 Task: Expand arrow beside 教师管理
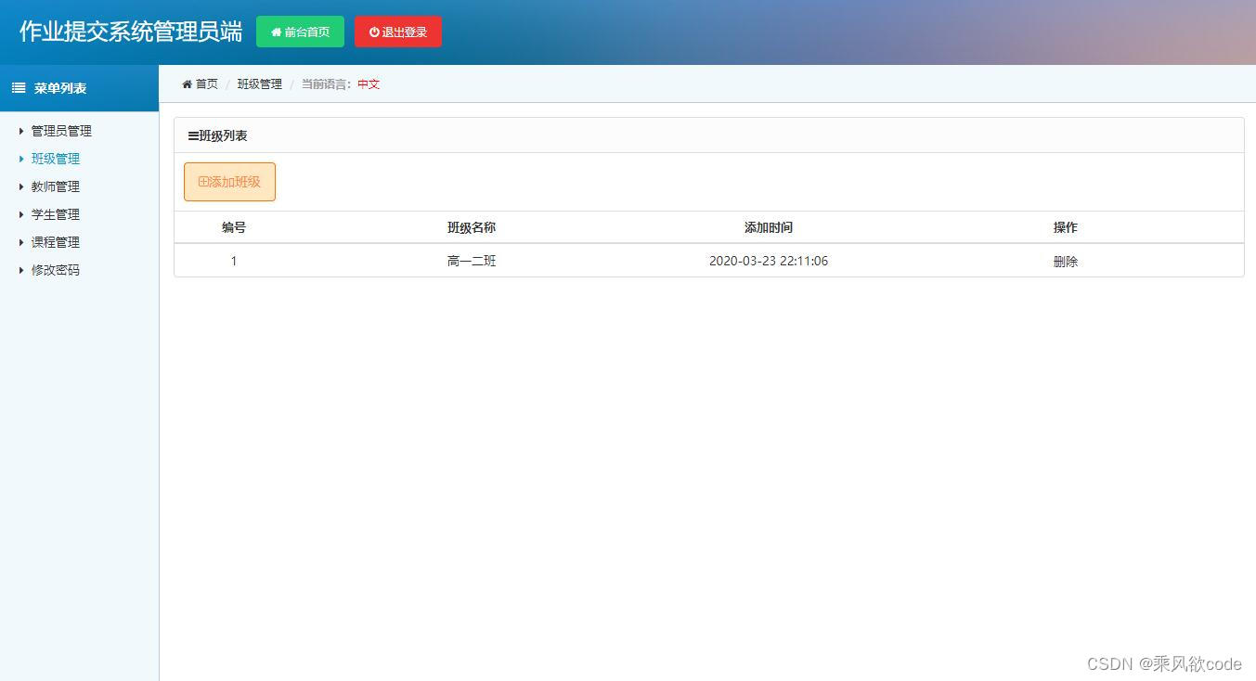(21, 186)
